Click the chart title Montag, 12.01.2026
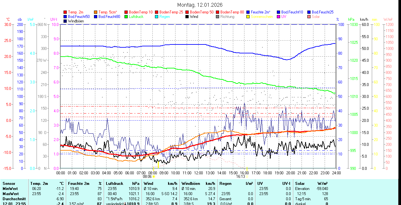 coord(200,5)
